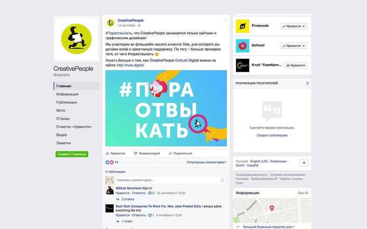Image resolution: width=367 pixels, height=229 pixels.
Task: Open Популярные комментарии sort dropdown
Action: [207, 162]
